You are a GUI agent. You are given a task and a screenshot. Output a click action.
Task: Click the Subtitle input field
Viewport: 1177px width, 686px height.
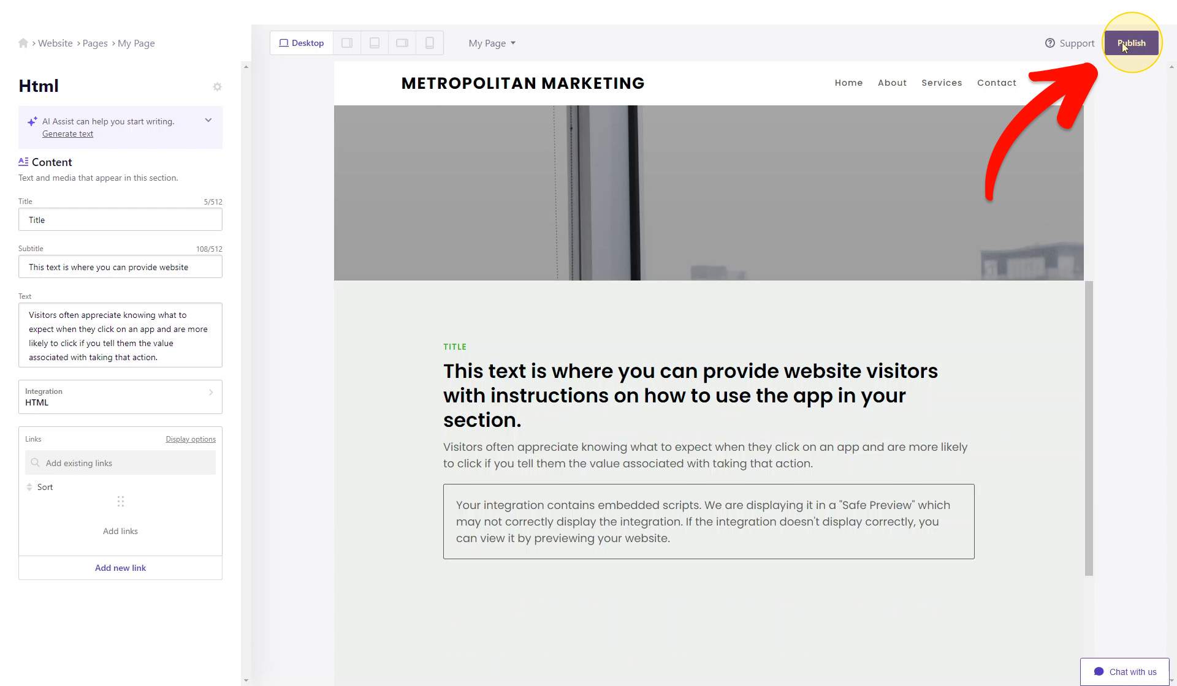(120, 267)
